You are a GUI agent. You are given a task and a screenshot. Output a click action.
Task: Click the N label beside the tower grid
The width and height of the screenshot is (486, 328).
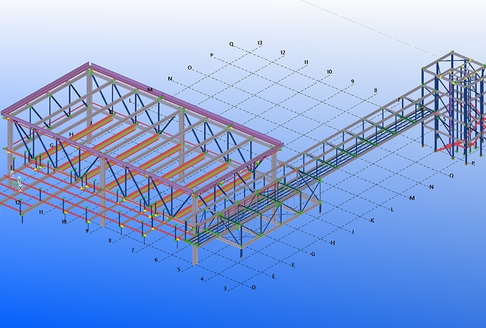[x=431, y=187]
